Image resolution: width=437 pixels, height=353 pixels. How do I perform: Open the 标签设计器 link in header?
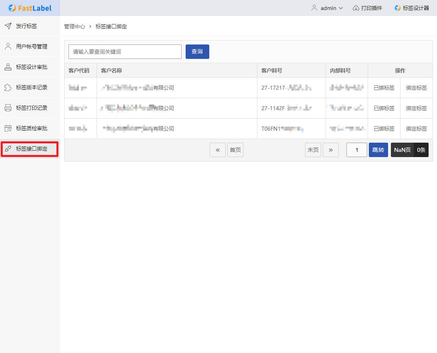pyautogui.click(x=412, y=8)
